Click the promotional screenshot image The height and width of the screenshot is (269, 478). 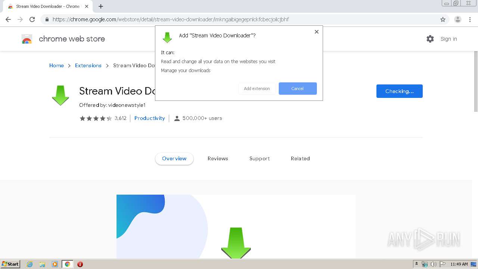click(x=236, y=226)
